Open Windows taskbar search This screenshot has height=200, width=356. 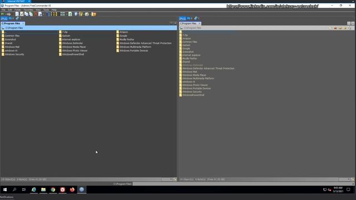click(14, 189)
